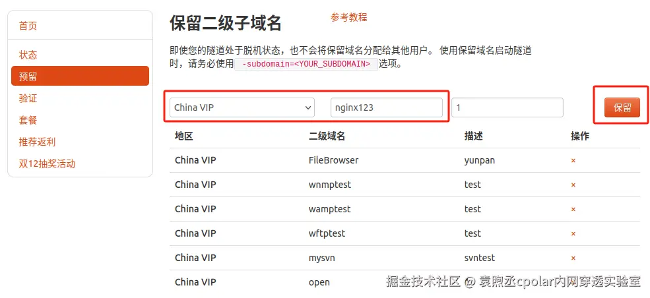Click the open subdomain row
650x298 pixels.
tap(405, 282)
